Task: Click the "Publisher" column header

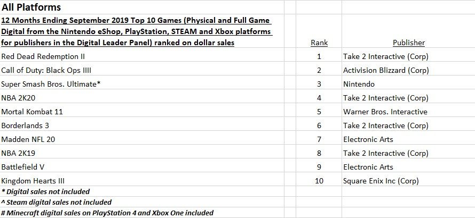Action: point(408,43)
